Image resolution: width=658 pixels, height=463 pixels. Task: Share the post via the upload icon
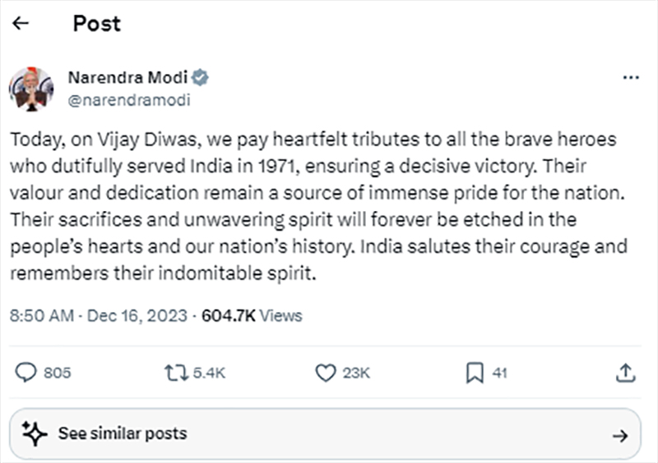pos(623,373)
